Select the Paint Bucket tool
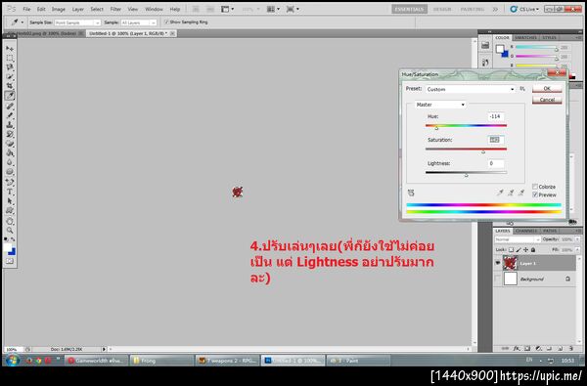 10,153
